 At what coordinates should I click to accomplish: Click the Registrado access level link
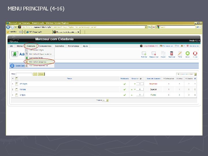[153, 84]
